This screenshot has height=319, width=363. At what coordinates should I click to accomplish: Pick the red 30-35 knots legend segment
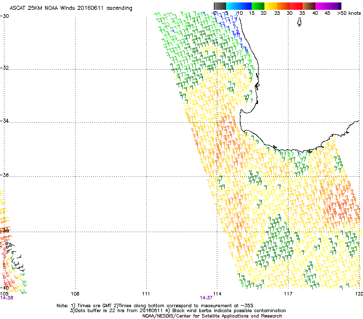[296, 6]
